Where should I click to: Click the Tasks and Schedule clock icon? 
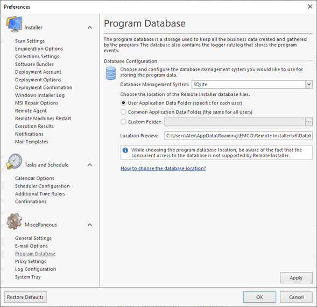pos(14,161)
